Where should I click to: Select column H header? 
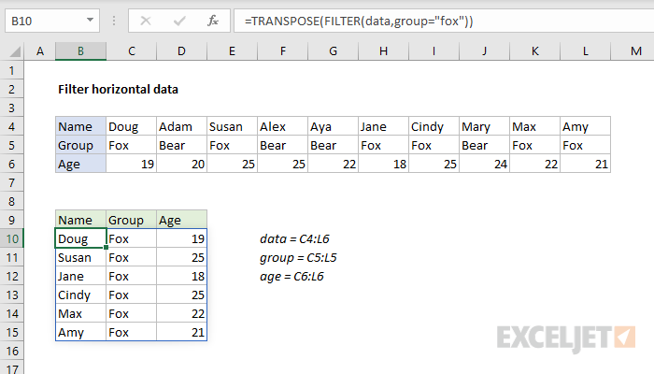(x=383, y=51)
